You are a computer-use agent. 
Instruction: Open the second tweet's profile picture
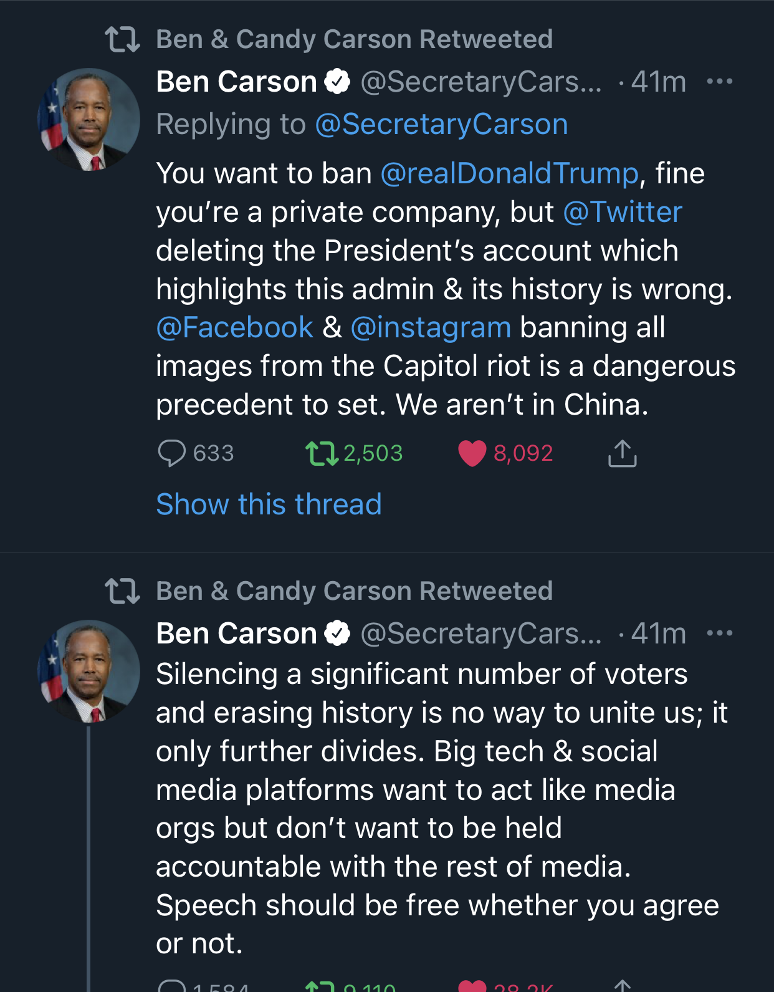pyautogui.click(x=89, y=671)
